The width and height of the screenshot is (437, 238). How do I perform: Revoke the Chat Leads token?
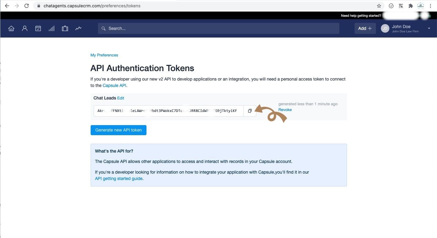(x=285, y=110)
